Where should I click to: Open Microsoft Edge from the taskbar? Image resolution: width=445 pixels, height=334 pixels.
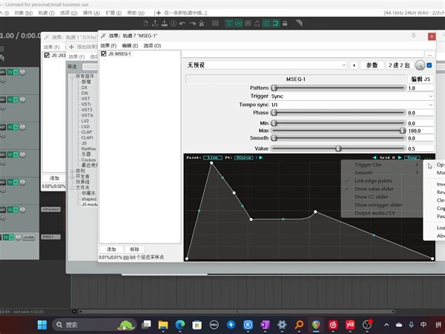point(180,324)
